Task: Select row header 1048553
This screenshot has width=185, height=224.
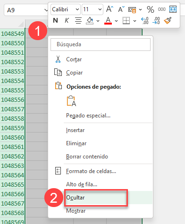Action: coord(12,71)
